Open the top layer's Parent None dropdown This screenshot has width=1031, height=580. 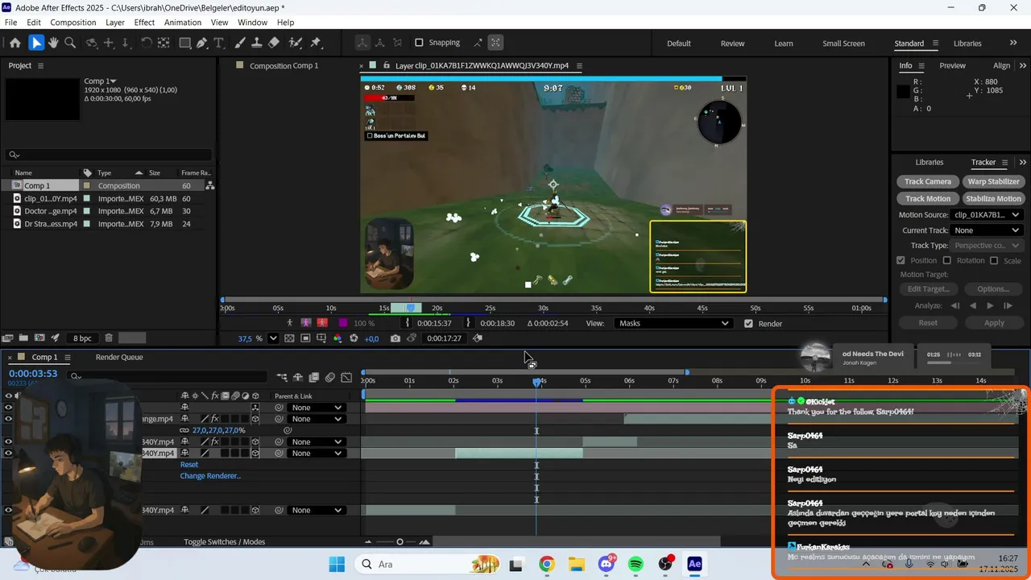pyautogui.click(x=317, y=408)
